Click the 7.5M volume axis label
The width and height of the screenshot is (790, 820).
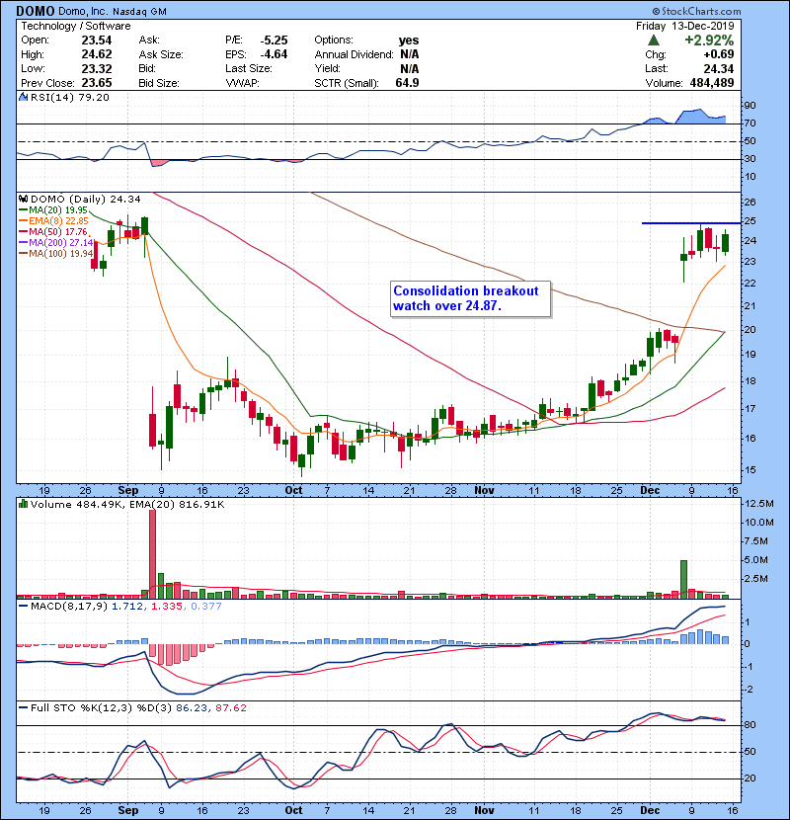click(x=756, y=540)
